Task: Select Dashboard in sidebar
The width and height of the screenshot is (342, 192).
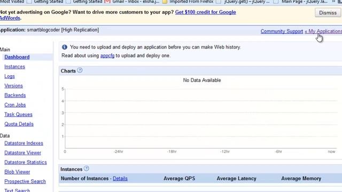Action: click(x=17, y=57)
